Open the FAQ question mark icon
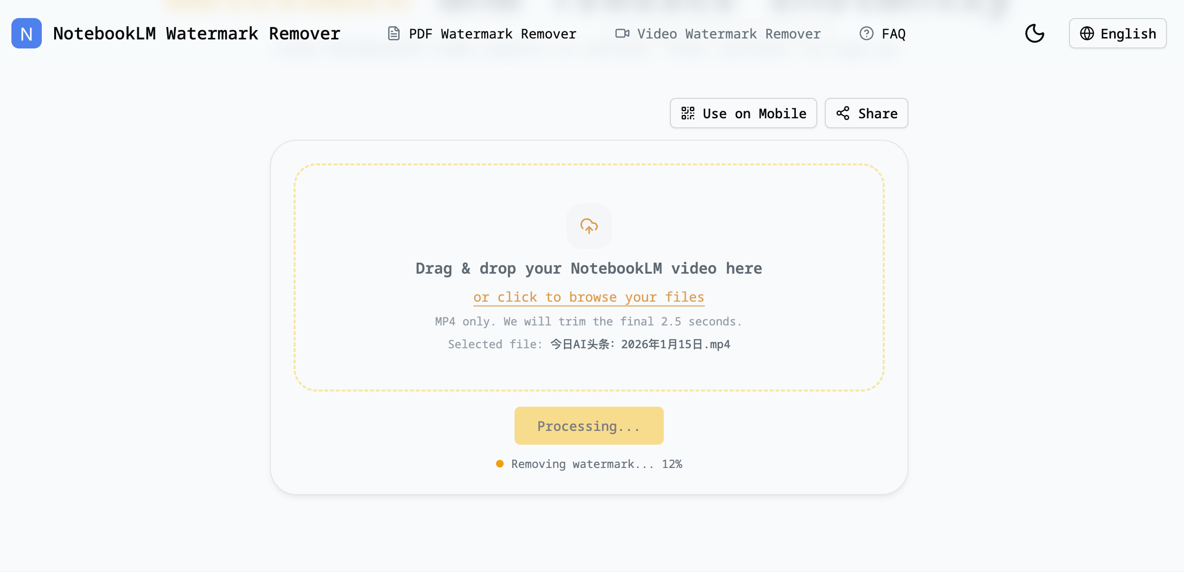The width and height of the screenshot is (1184, 572). coord(866,33)
